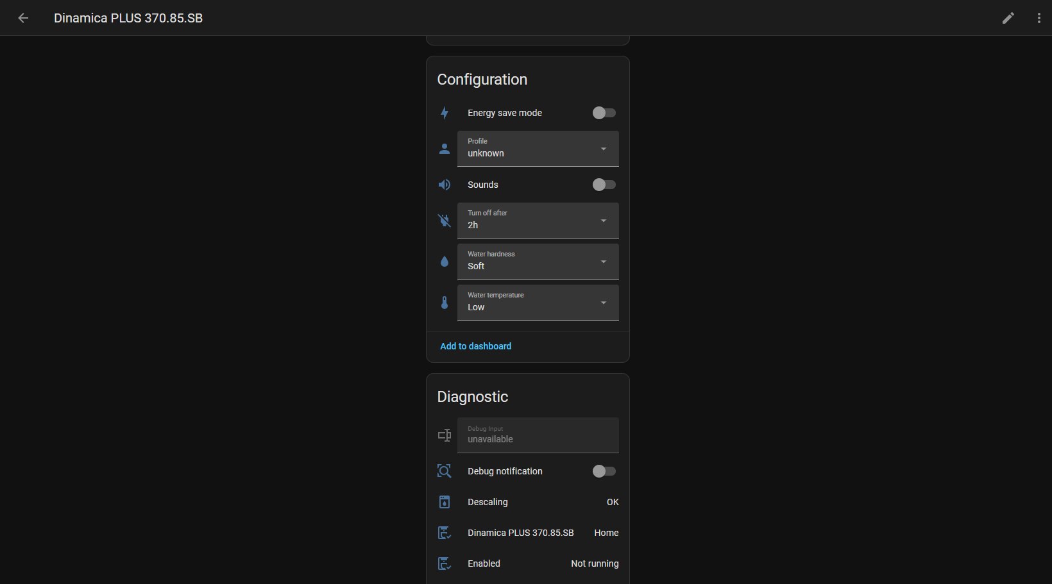Click icon next to Enabled row

tap(445, 563)
